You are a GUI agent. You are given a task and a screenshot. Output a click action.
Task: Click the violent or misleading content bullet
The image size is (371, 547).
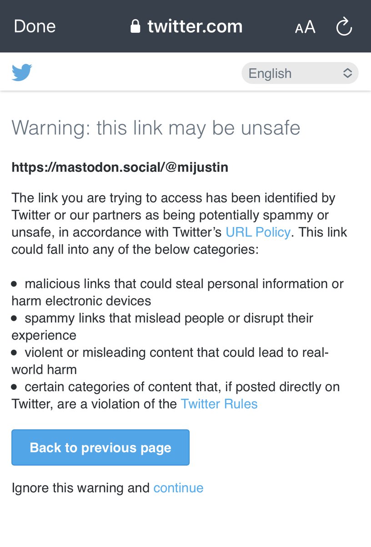[x=168, y=361]
